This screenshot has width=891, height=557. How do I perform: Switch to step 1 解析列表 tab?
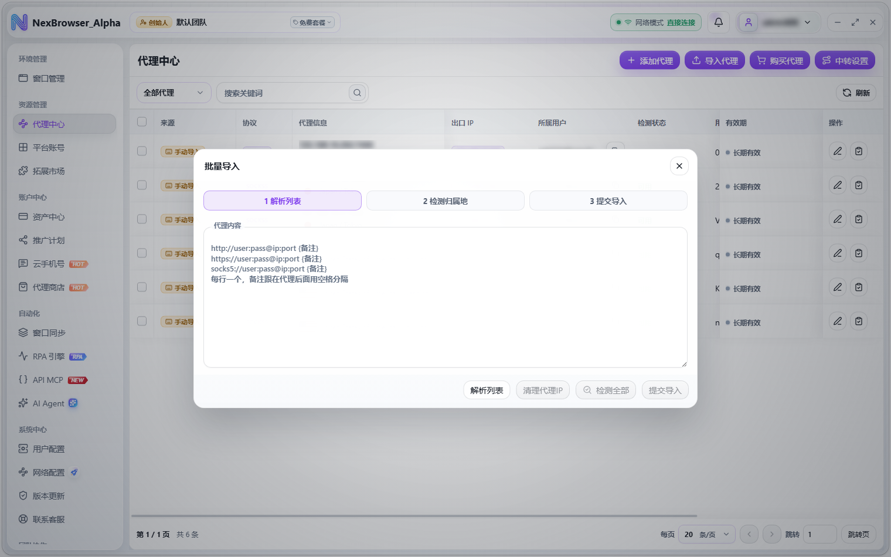(x=283, y=201)
